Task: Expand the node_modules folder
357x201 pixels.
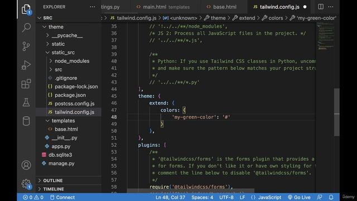Action: point(68,61)
